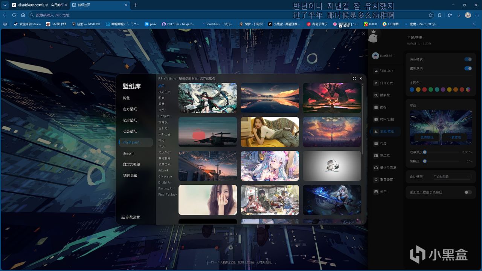Toggle 跟随系统 switch

(x=468, y=68)
